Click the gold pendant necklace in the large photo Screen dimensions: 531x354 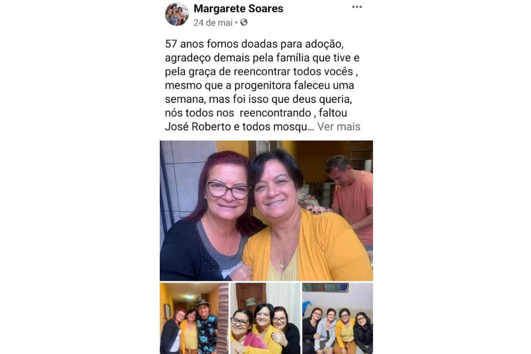coord(282,265)
